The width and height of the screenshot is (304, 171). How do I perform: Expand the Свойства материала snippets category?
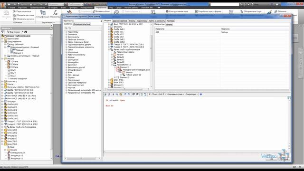[66, 83]
